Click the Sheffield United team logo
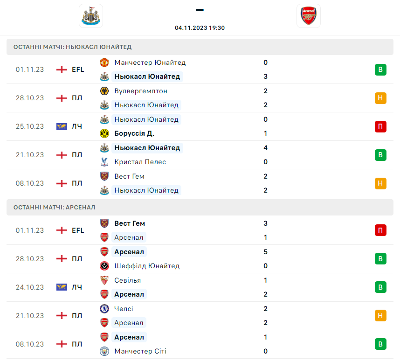Screen dimensions: 400x361 (x=104, y=266)
